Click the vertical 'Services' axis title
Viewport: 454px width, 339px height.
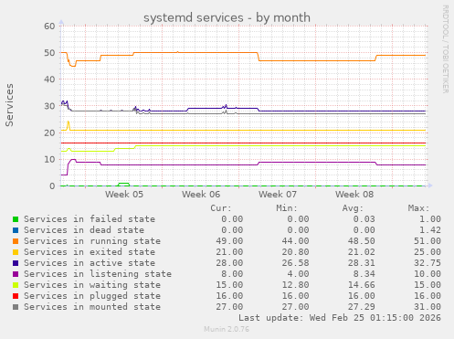click(9, 105)
